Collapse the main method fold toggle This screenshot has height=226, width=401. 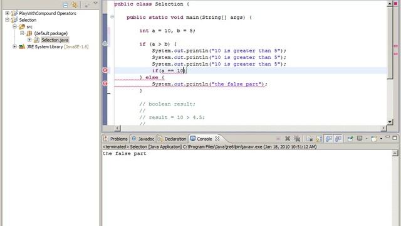[112, 17]
